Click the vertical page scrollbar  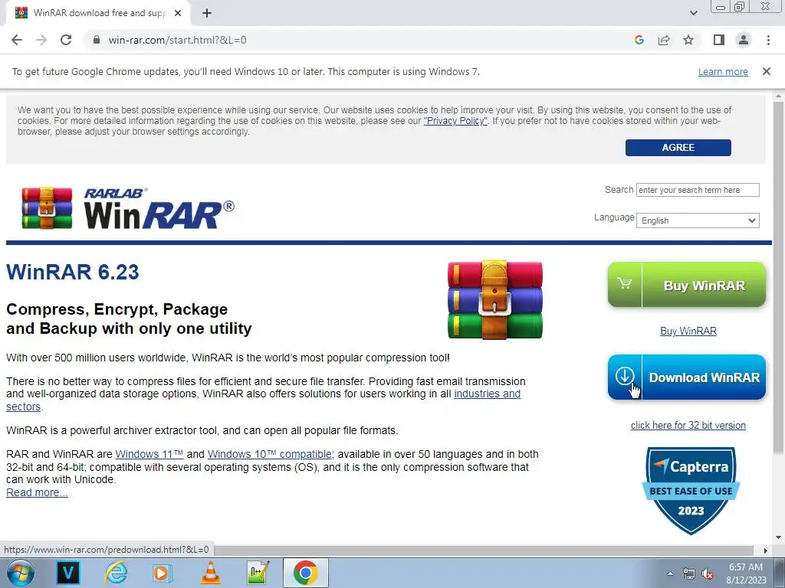pos(778,277)
